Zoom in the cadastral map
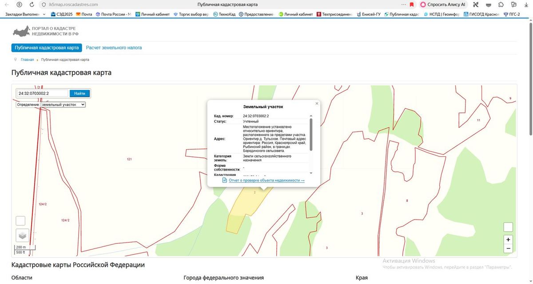The image size is (533, 284). 508,239
